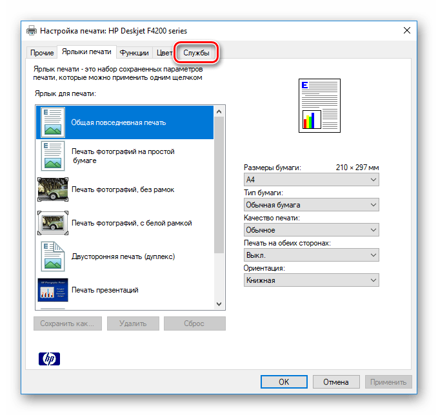This screenshot has height=415, width=438.
Task: Choose the borderless photo printing icon
Action: point(53,189)
